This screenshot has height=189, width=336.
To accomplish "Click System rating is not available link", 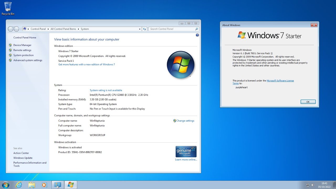I will click(x=106, y=90).
